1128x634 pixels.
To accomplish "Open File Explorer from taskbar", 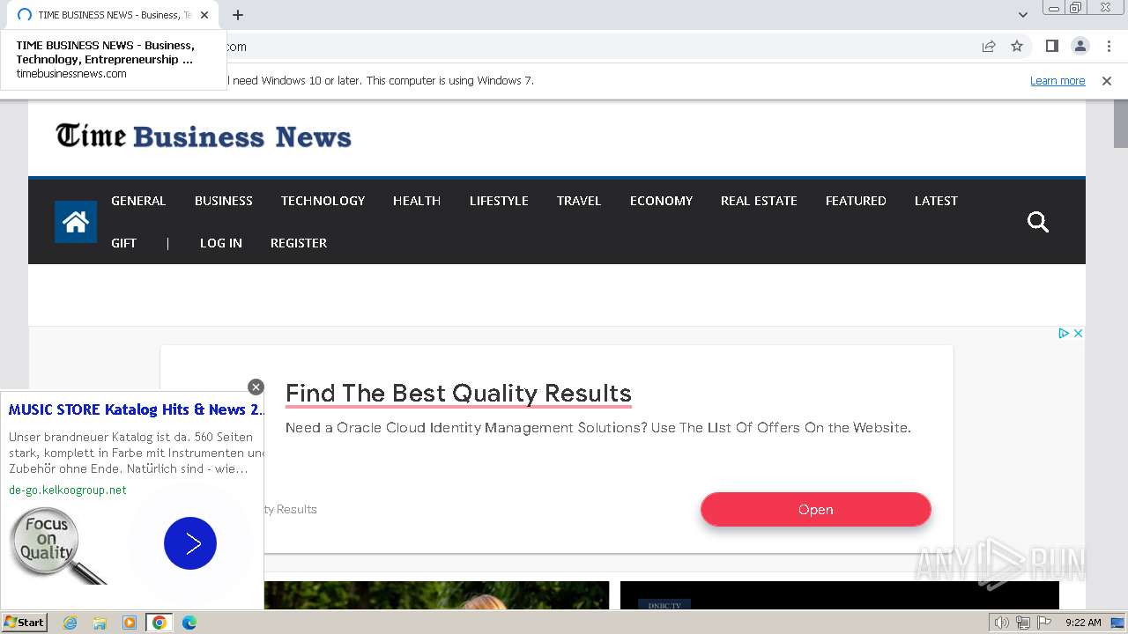I will pyautogui.click(x=100, y=623).
